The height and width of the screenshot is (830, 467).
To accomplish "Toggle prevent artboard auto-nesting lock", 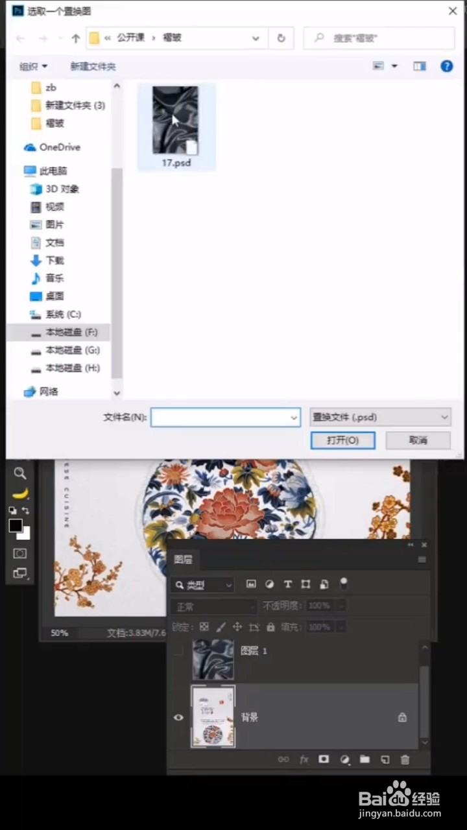I will pos(254,627).
